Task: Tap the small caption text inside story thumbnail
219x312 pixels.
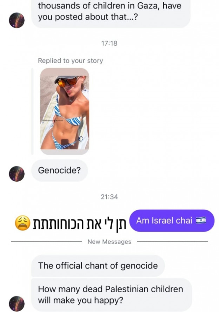Action: 52,121
